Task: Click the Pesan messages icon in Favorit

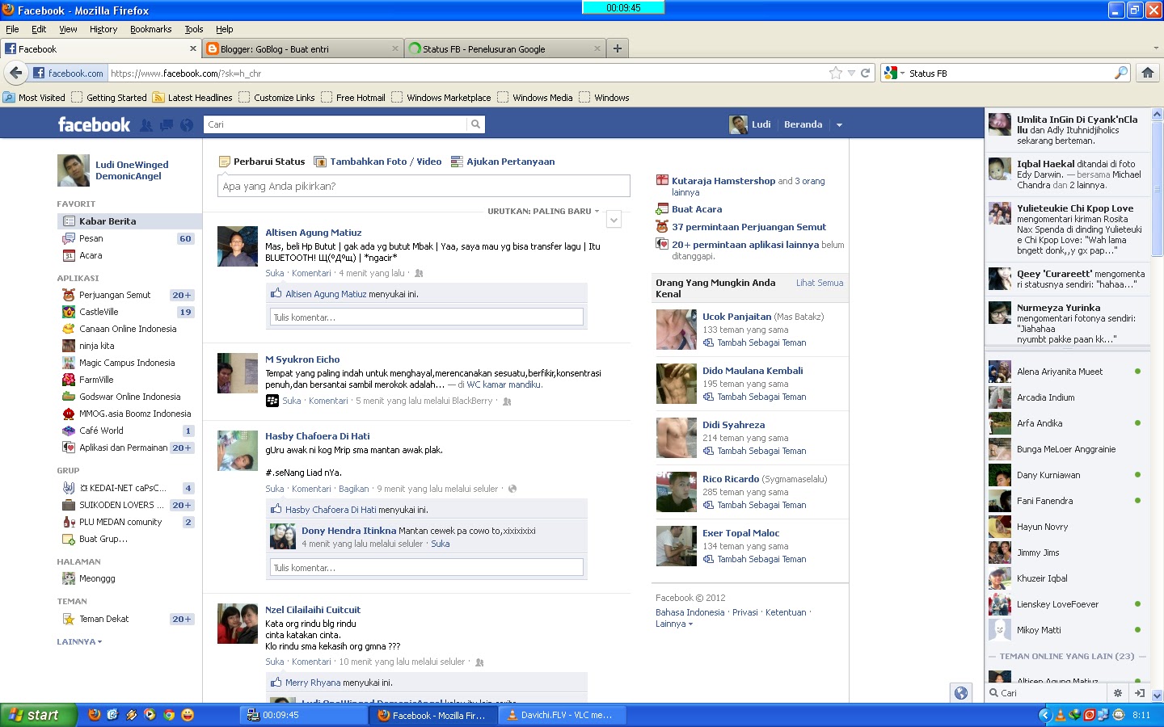Action: point(69,238)
